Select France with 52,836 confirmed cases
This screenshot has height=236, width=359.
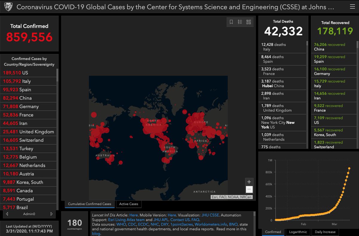28,115
